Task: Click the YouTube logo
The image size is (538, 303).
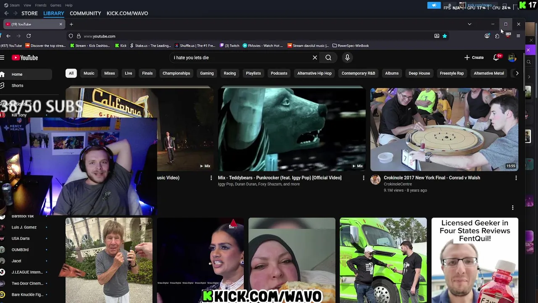Action: pos(25,58)
